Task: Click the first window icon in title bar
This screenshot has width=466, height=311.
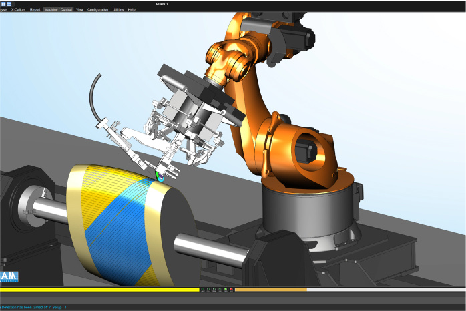Action: [x=3, y=3]
